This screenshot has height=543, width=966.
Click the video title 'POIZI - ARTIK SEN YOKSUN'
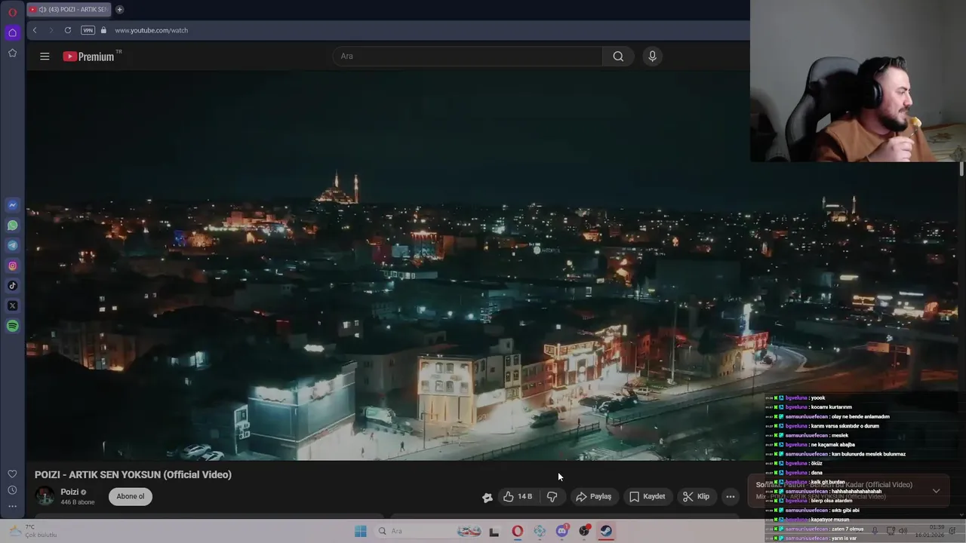coord(133,474)
